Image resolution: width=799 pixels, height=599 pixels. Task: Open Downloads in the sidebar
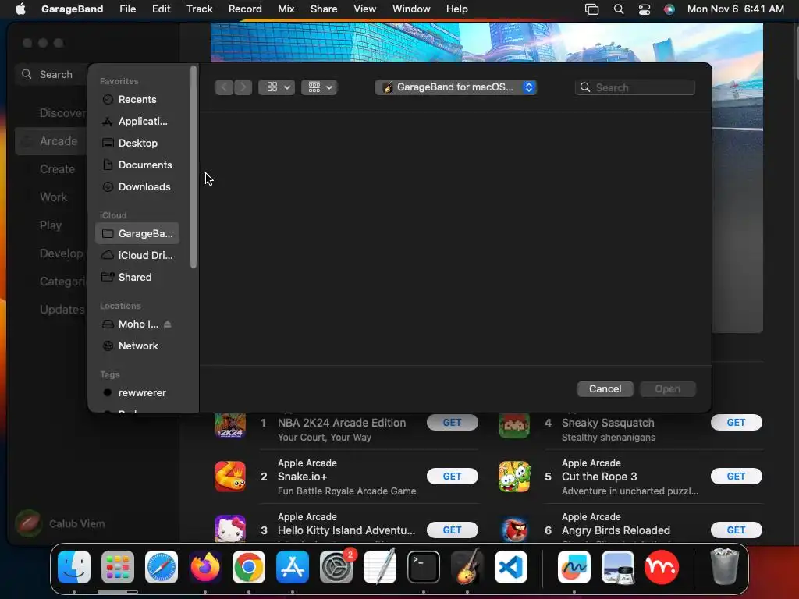click(x=137, y=187)
